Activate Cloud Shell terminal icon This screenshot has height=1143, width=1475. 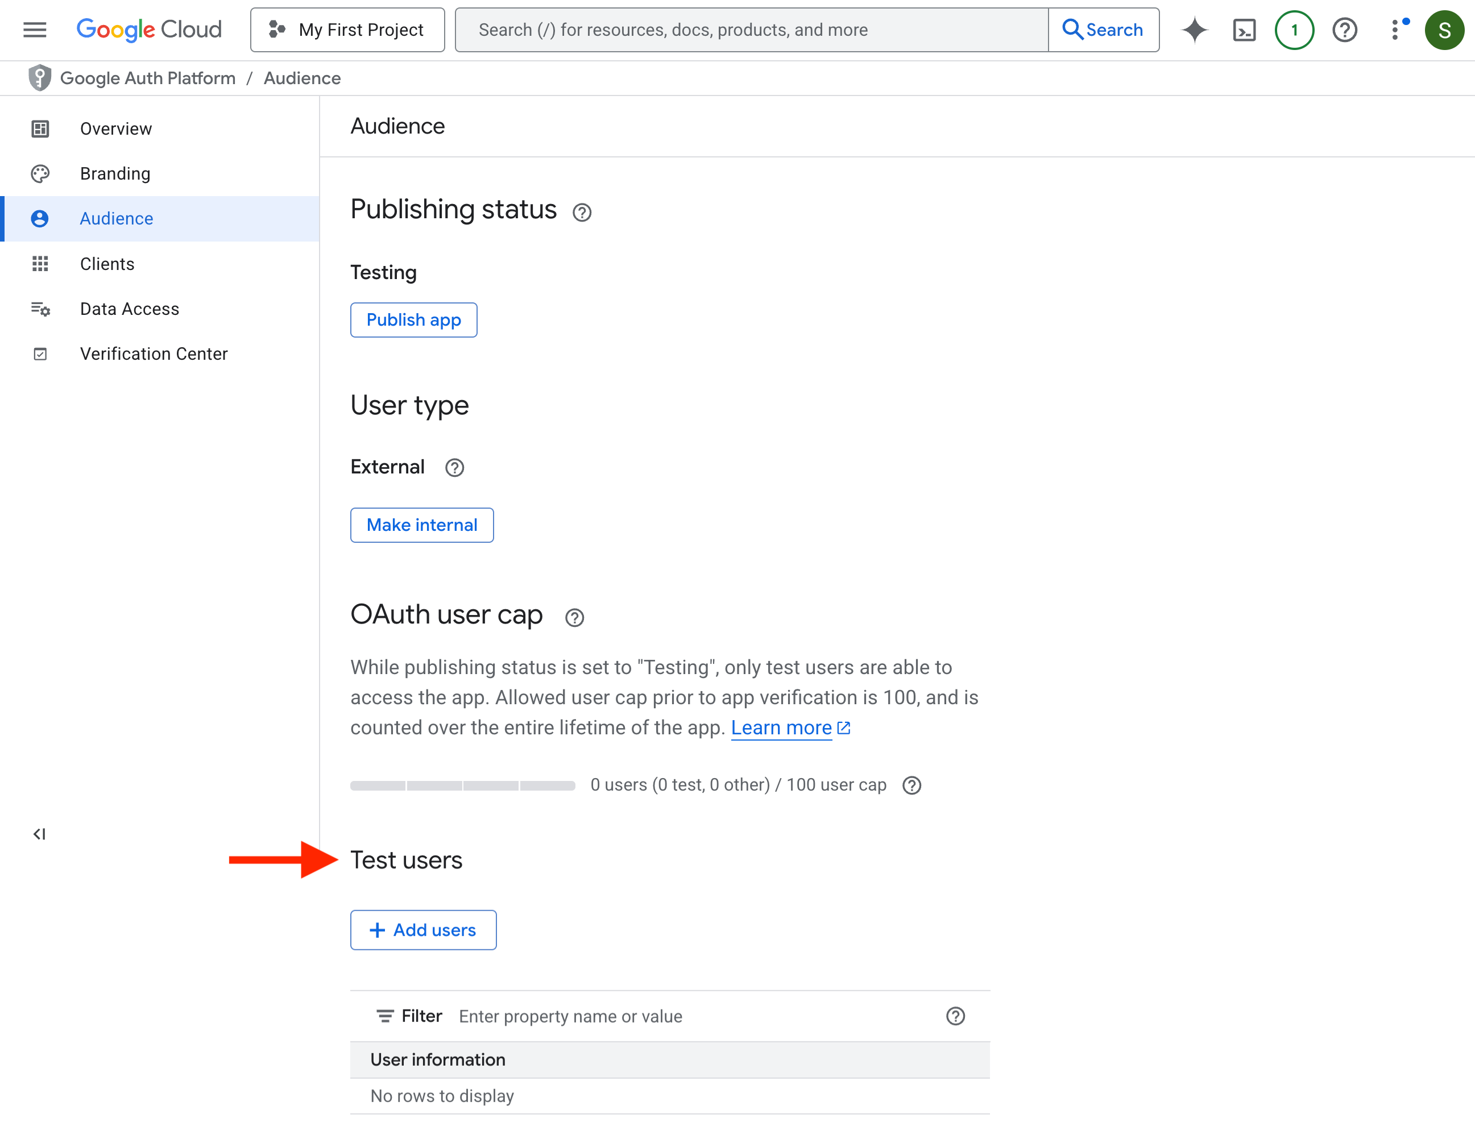click(1244, 30)
